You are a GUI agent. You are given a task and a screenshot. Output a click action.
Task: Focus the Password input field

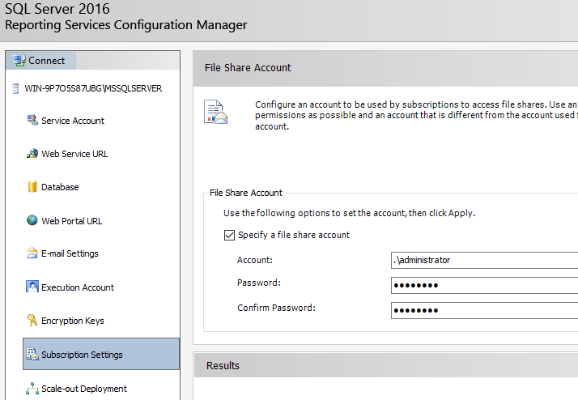(x=483, y=285)
